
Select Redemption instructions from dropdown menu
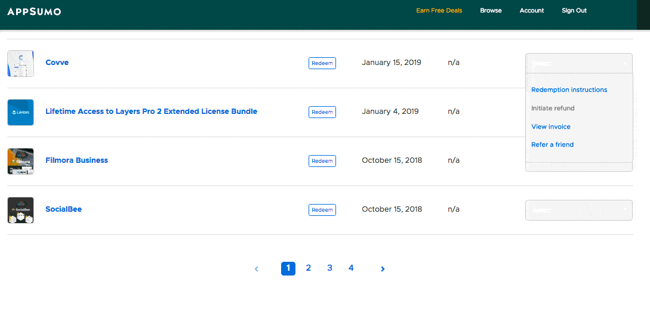pyautogui.click(x=569, y=90)
